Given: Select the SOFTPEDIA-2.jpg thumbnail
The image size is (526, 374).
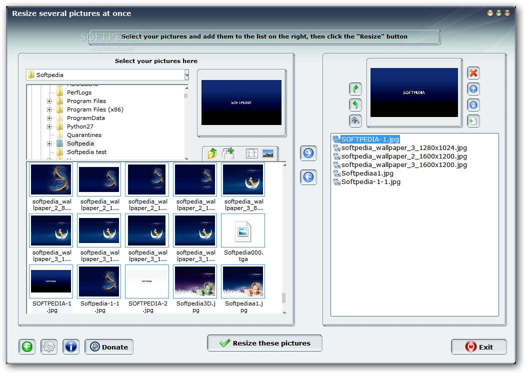Looking at the screenshot, I should (x=147, y=281).
